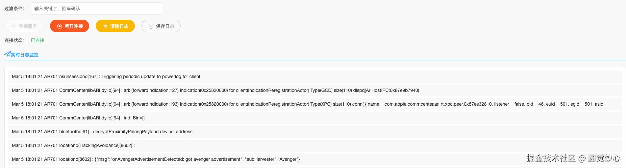Image resolution: width=626 pixels, height=168 pixels.
Task: Click the 过滤条件 label
Action: click(14, 9)
